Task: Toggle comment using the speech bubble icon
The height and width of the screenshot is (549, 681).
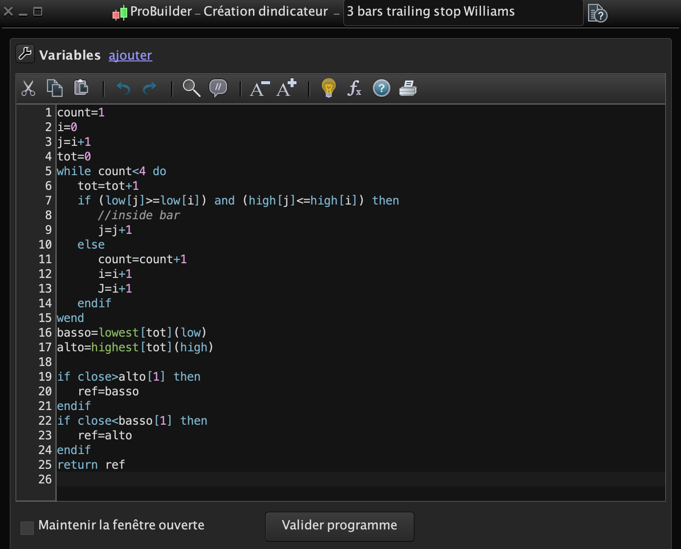Action: point(218,89)
